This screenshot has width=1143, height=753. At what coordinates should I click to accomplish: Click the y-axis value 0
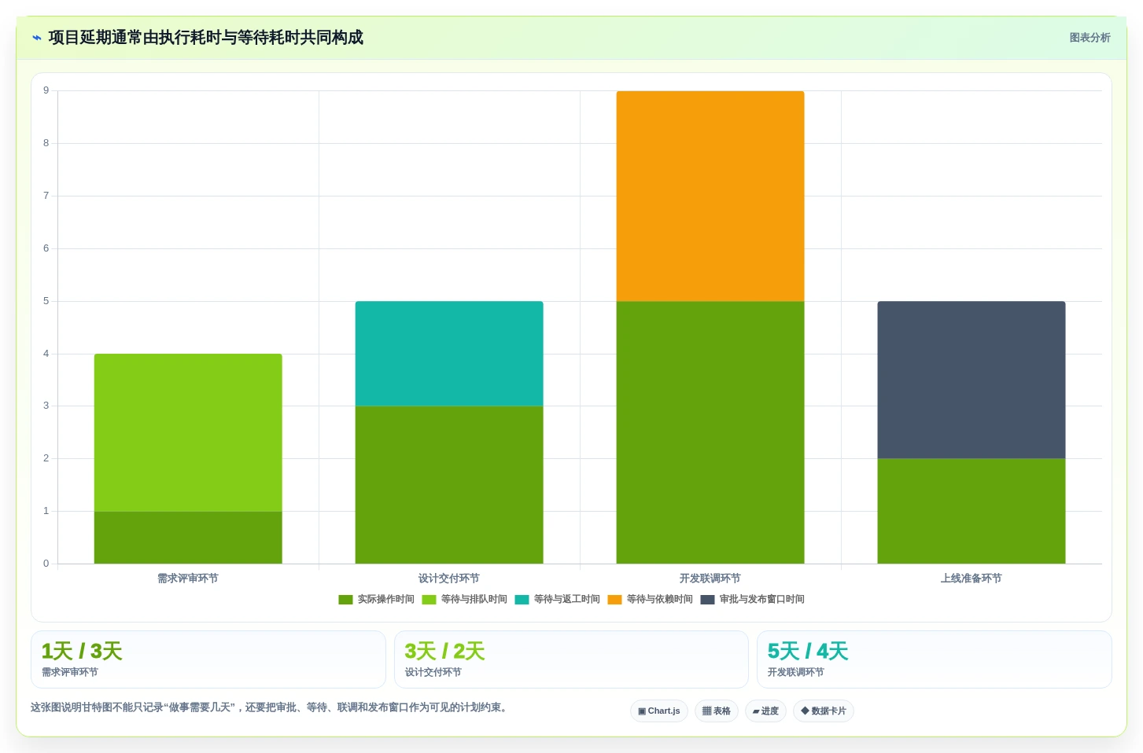[46, 564]
